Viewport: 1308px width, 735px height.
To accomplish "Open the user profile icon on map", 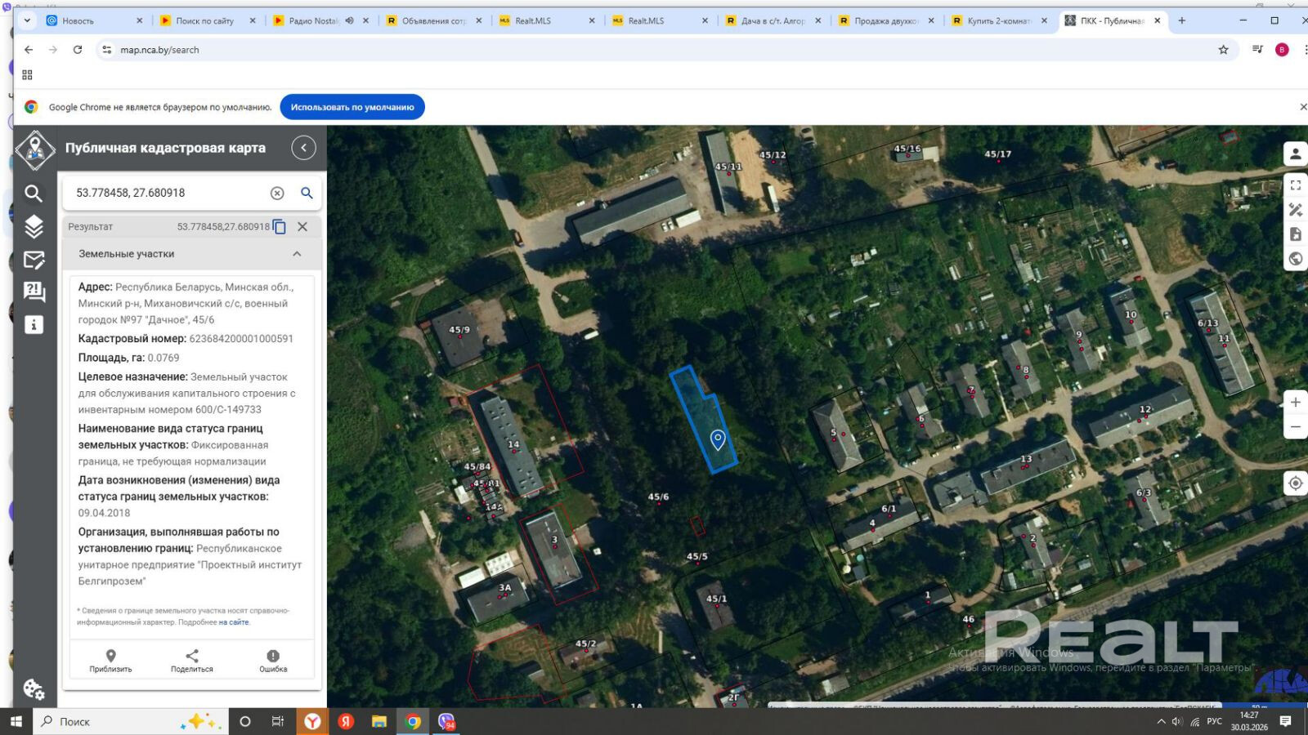I will coord(1295,154).
